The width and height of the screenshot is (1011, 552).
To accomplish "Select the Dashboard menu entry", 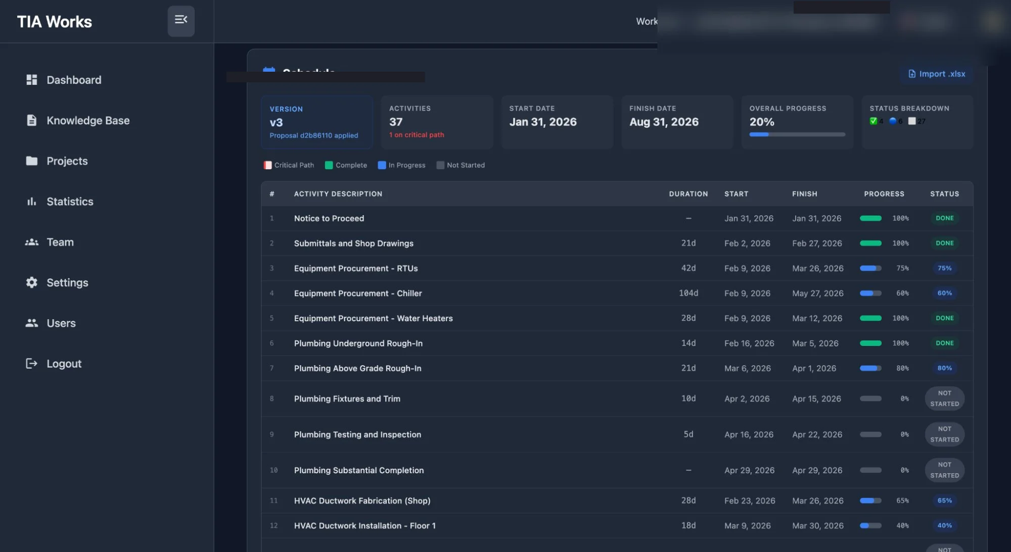I will pos(73,80).
